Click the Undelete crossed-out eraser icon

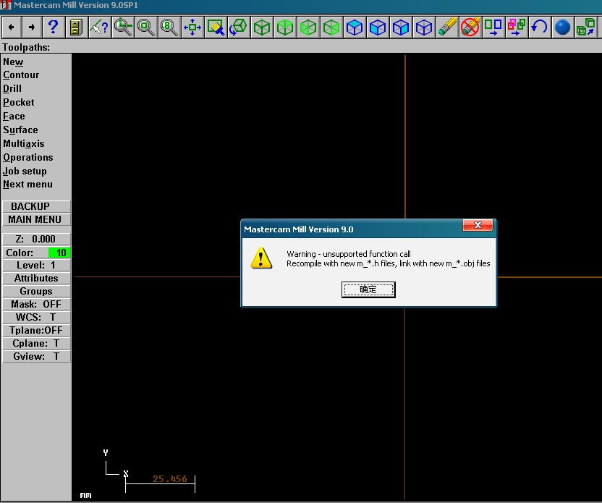tap(470, 28)
